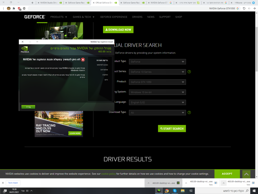This screenshot has width=258, height=194.
Task: Open the Windows Start menu
Action: (254, 191)
